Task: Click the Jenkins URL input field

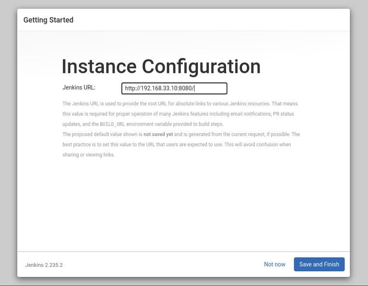Action: pyautogui.click(x=174, y=89)
